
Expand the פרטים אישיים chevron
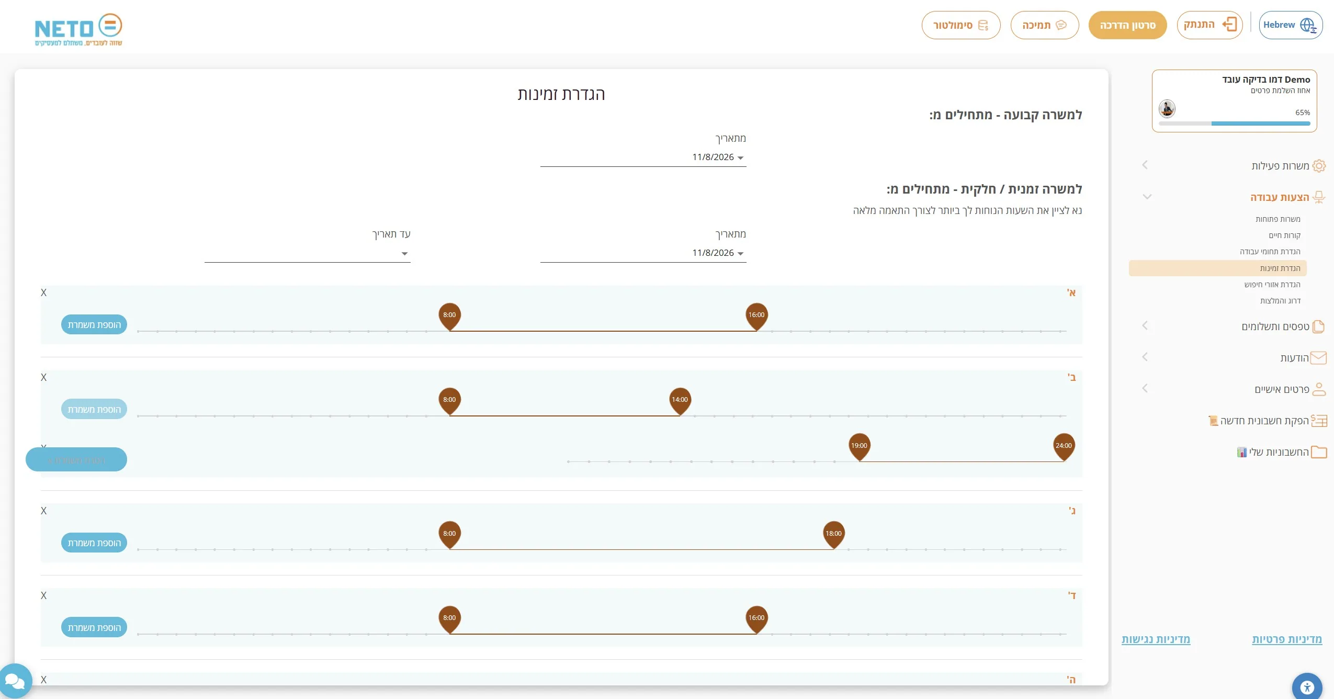[x=1145, y=388]
